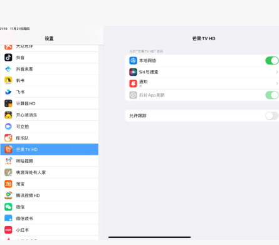279x245 pixels.
Task: Click the 本地网络 globe icon
Action: pos(133,61)
